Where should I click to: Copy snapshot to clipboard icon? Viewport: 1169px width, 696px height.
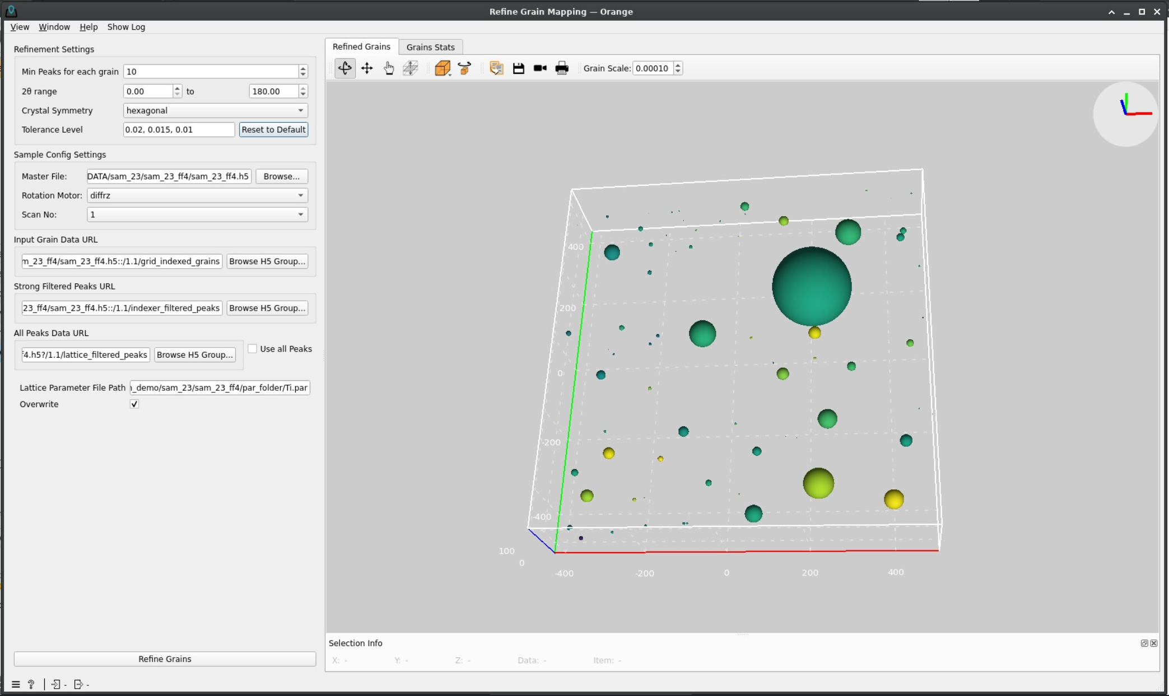(496, 68)
